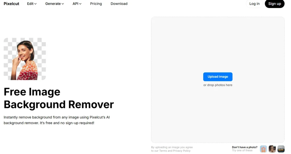
Task: Open the Pixelcut home logo
Action: [11, 4]
